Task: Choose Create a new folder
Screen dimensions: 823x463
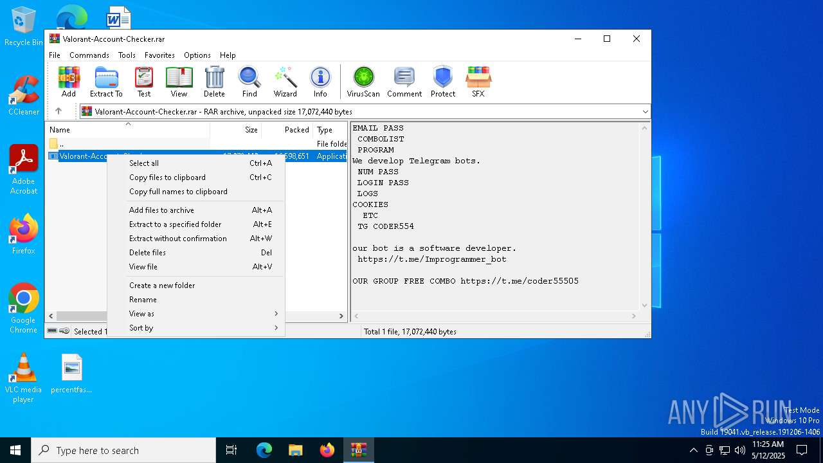Action: click(x=196, y=286)
